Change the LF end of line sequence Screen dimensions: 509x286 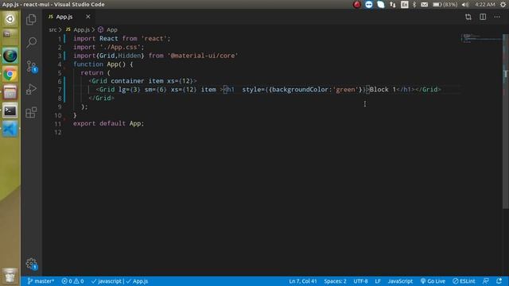[378, 281]
